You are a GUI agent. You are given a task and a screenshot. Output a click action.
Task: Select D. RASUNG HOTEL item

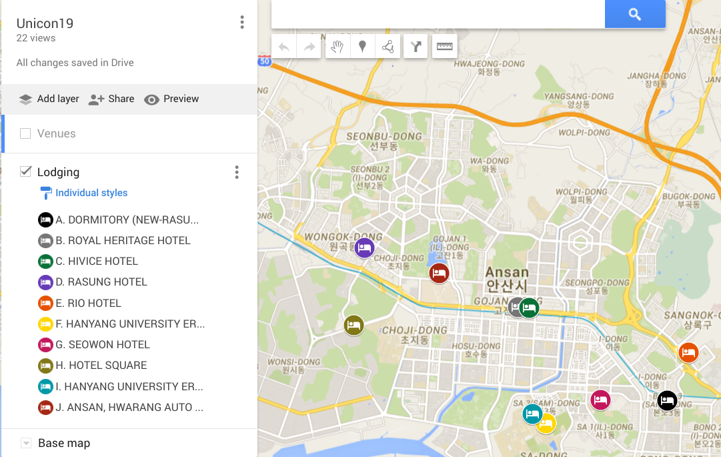(101, 282)
